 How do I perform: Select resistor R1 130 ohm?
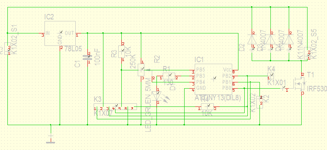tap(169, 76)
